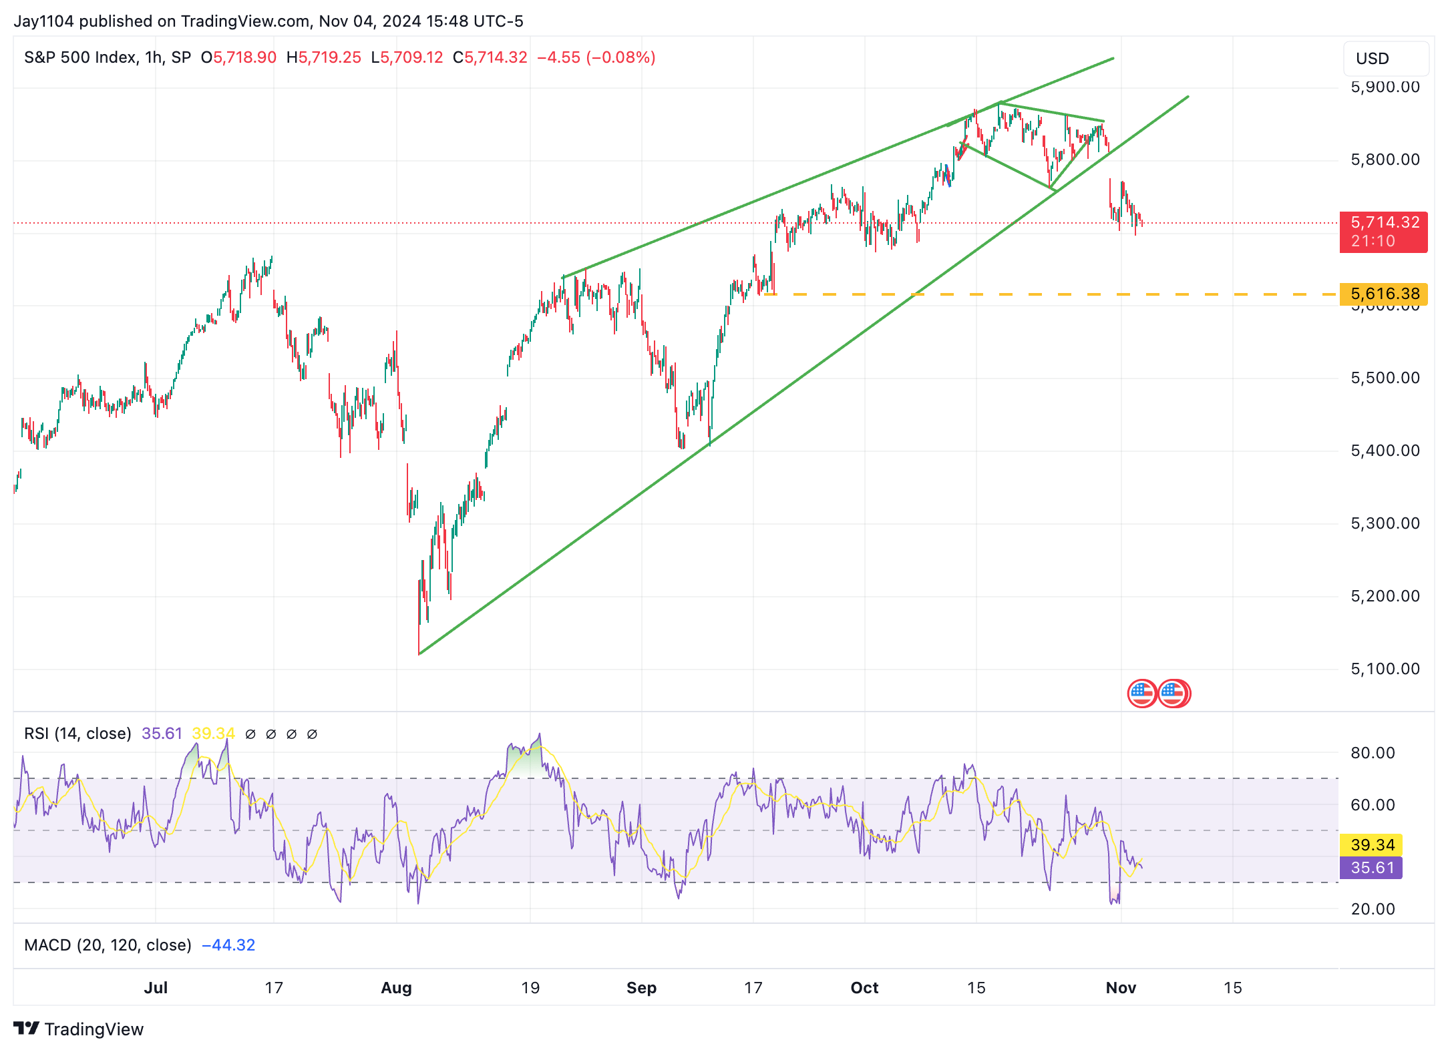The width and height of the screenshot is (1448, 1052).
Task: Click the 5,100.00 price axis label
Action: click(x=1385, y=669)
